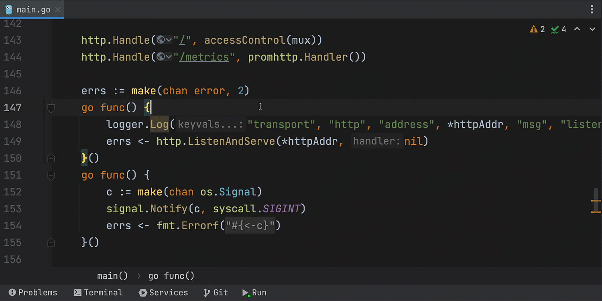Click the promhttp.Handler() call
The height and width of the screenshot is (301, 602).
pyautogui.click(x=307, y=57)
